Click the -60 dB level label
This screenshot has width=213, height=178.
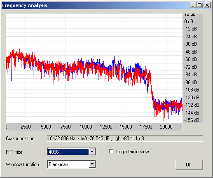(190, 59)
